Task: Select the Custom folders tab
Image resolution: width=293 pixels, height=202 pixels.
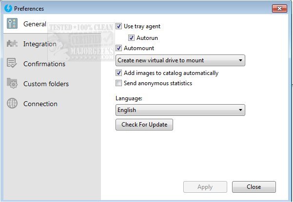Action: coord(46,84)
